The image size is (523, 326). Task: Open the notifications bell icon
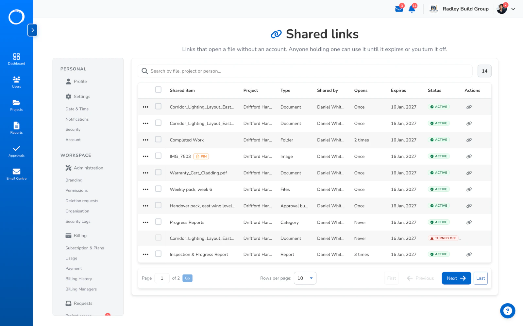click(412, 9)
